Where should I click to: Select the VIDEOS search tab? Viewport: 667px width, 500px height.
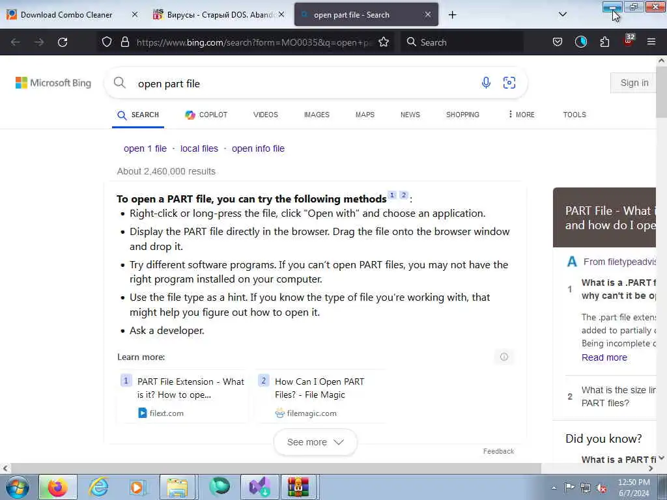point(266,115)
